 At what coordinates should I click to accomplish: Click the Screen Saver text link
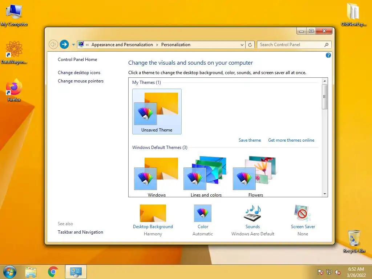point(303,227)
